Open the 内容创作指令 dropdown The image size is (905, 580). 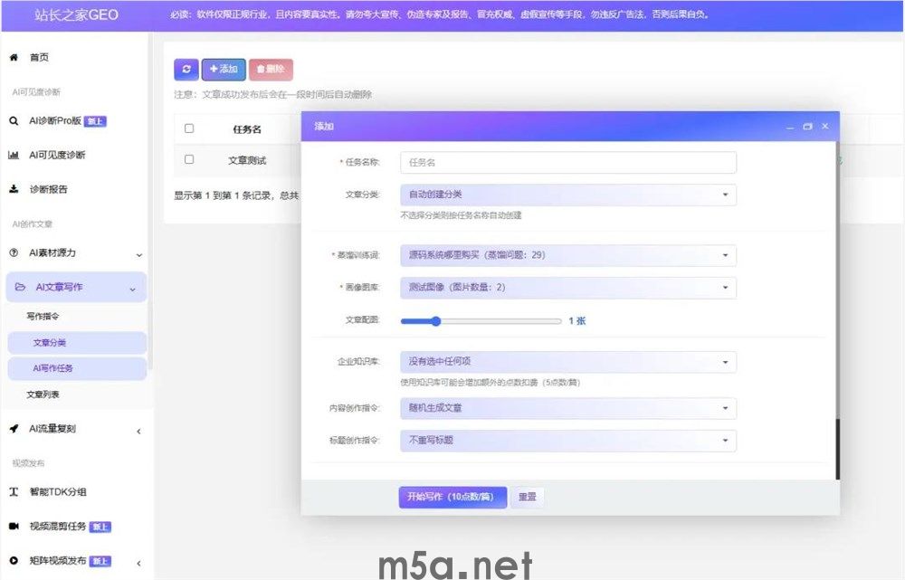[568, 408]
